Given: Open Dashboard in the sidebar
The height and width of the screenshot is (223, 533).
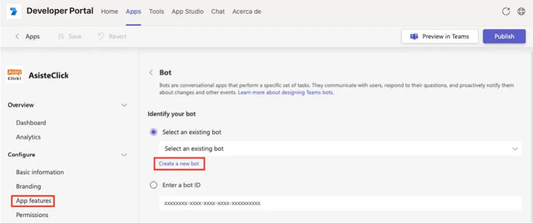Looking at the screenshot, I should (31, 123).
